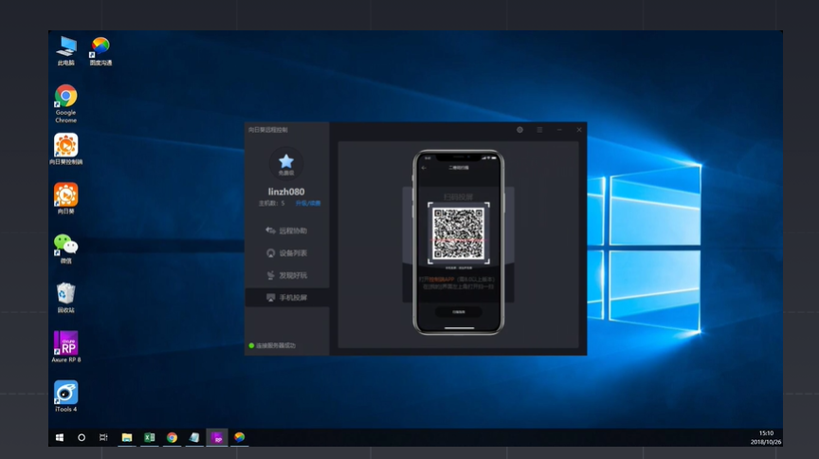Open the colorful chat bubble desktop shortcut
Screen dimensions: 819x459
(x=100, y=50)
